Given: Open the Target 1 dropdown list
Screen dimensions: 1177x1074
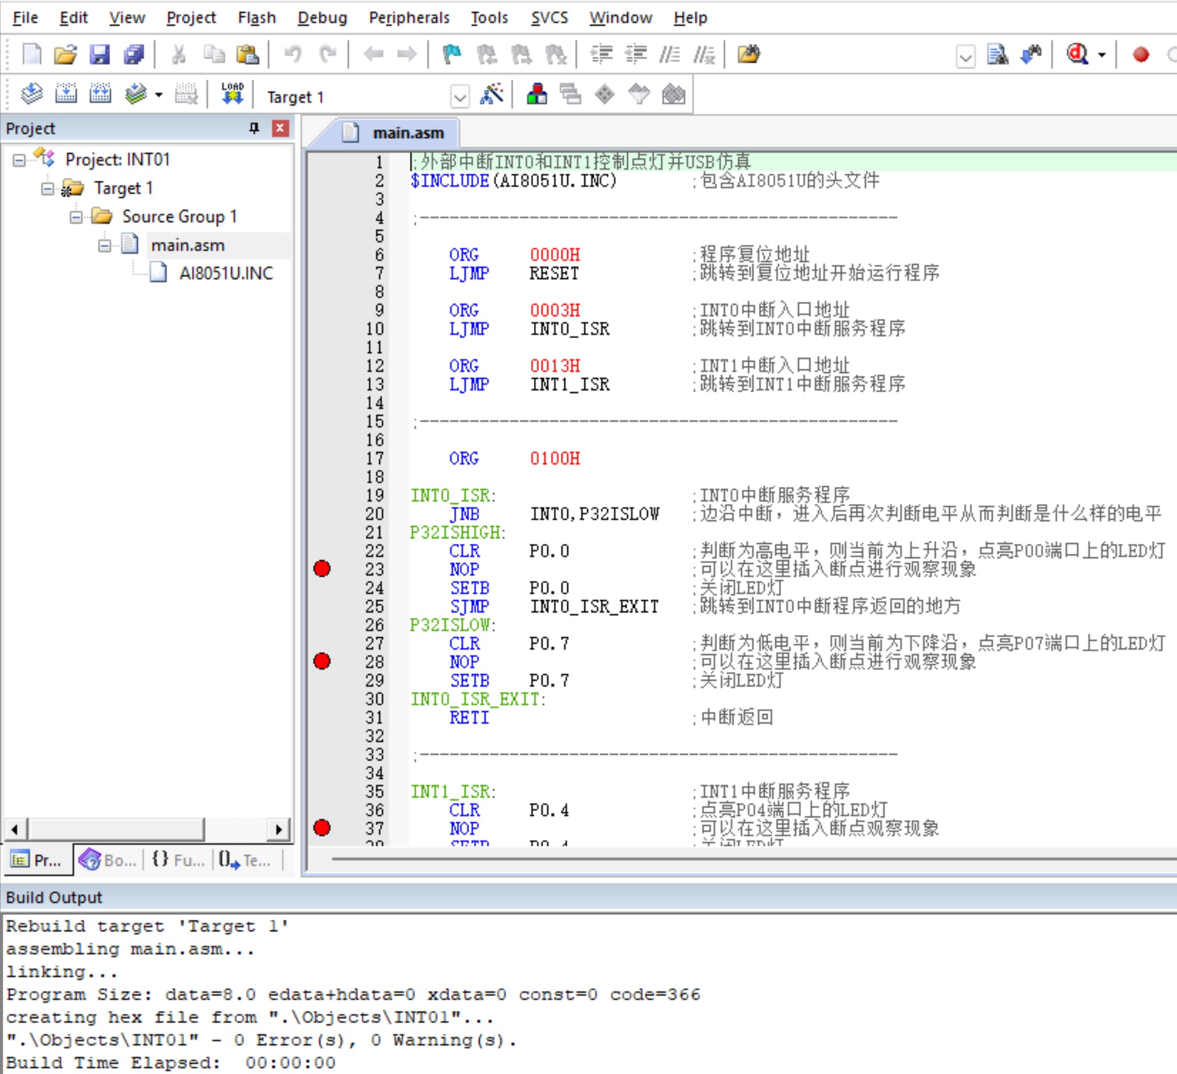Looking at the screenshot, I should (x=460, y=96).
